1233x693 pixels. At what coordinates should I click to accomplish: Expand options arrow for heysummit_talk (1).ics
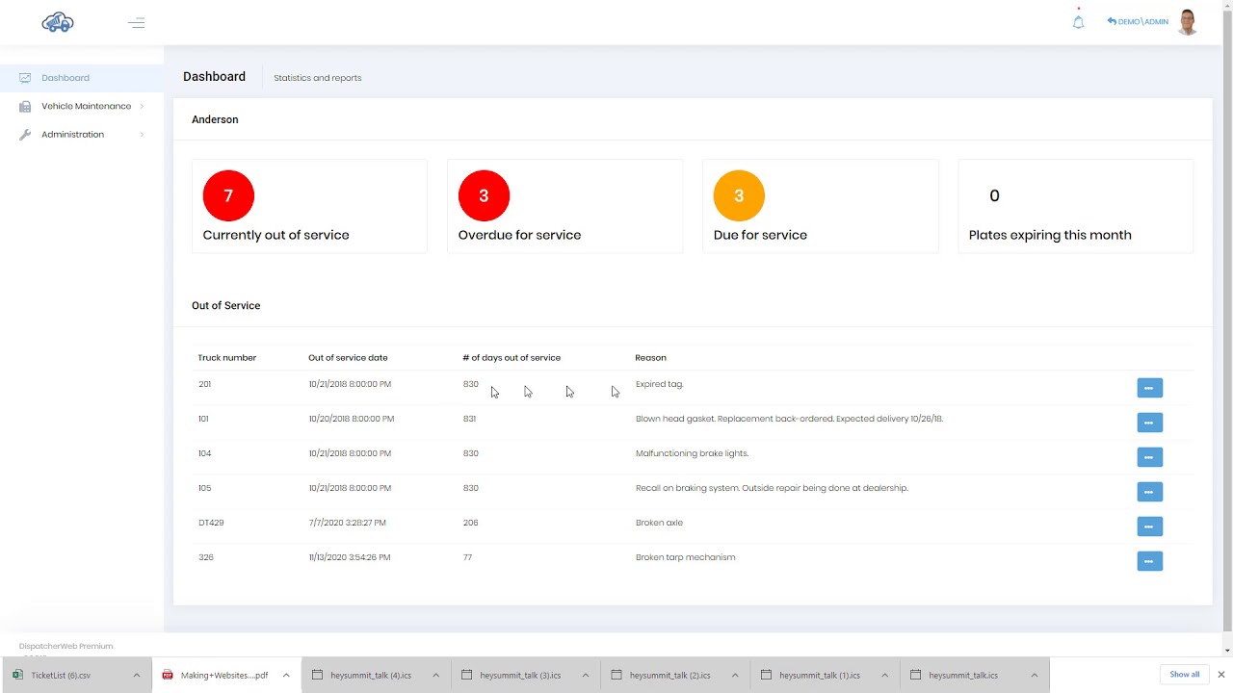coord(884,676)
